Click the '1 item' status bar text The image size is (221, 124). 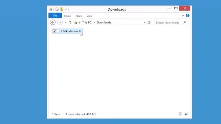pos(56,114)
